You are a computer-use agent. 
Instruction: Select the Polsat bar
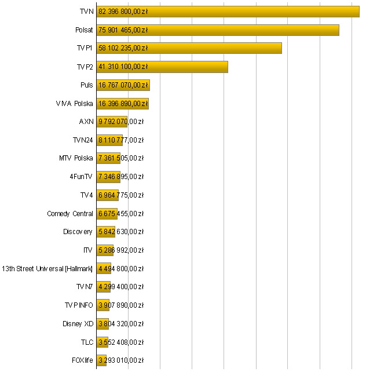pyautogui.click(x=218, y=30)
